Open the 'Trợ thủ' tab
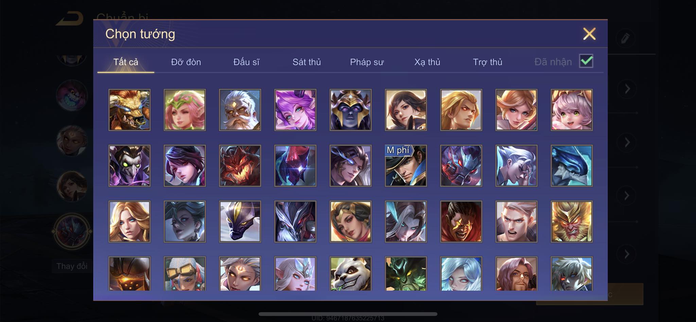Screen dimensions: 696x322 click(487, 62)
